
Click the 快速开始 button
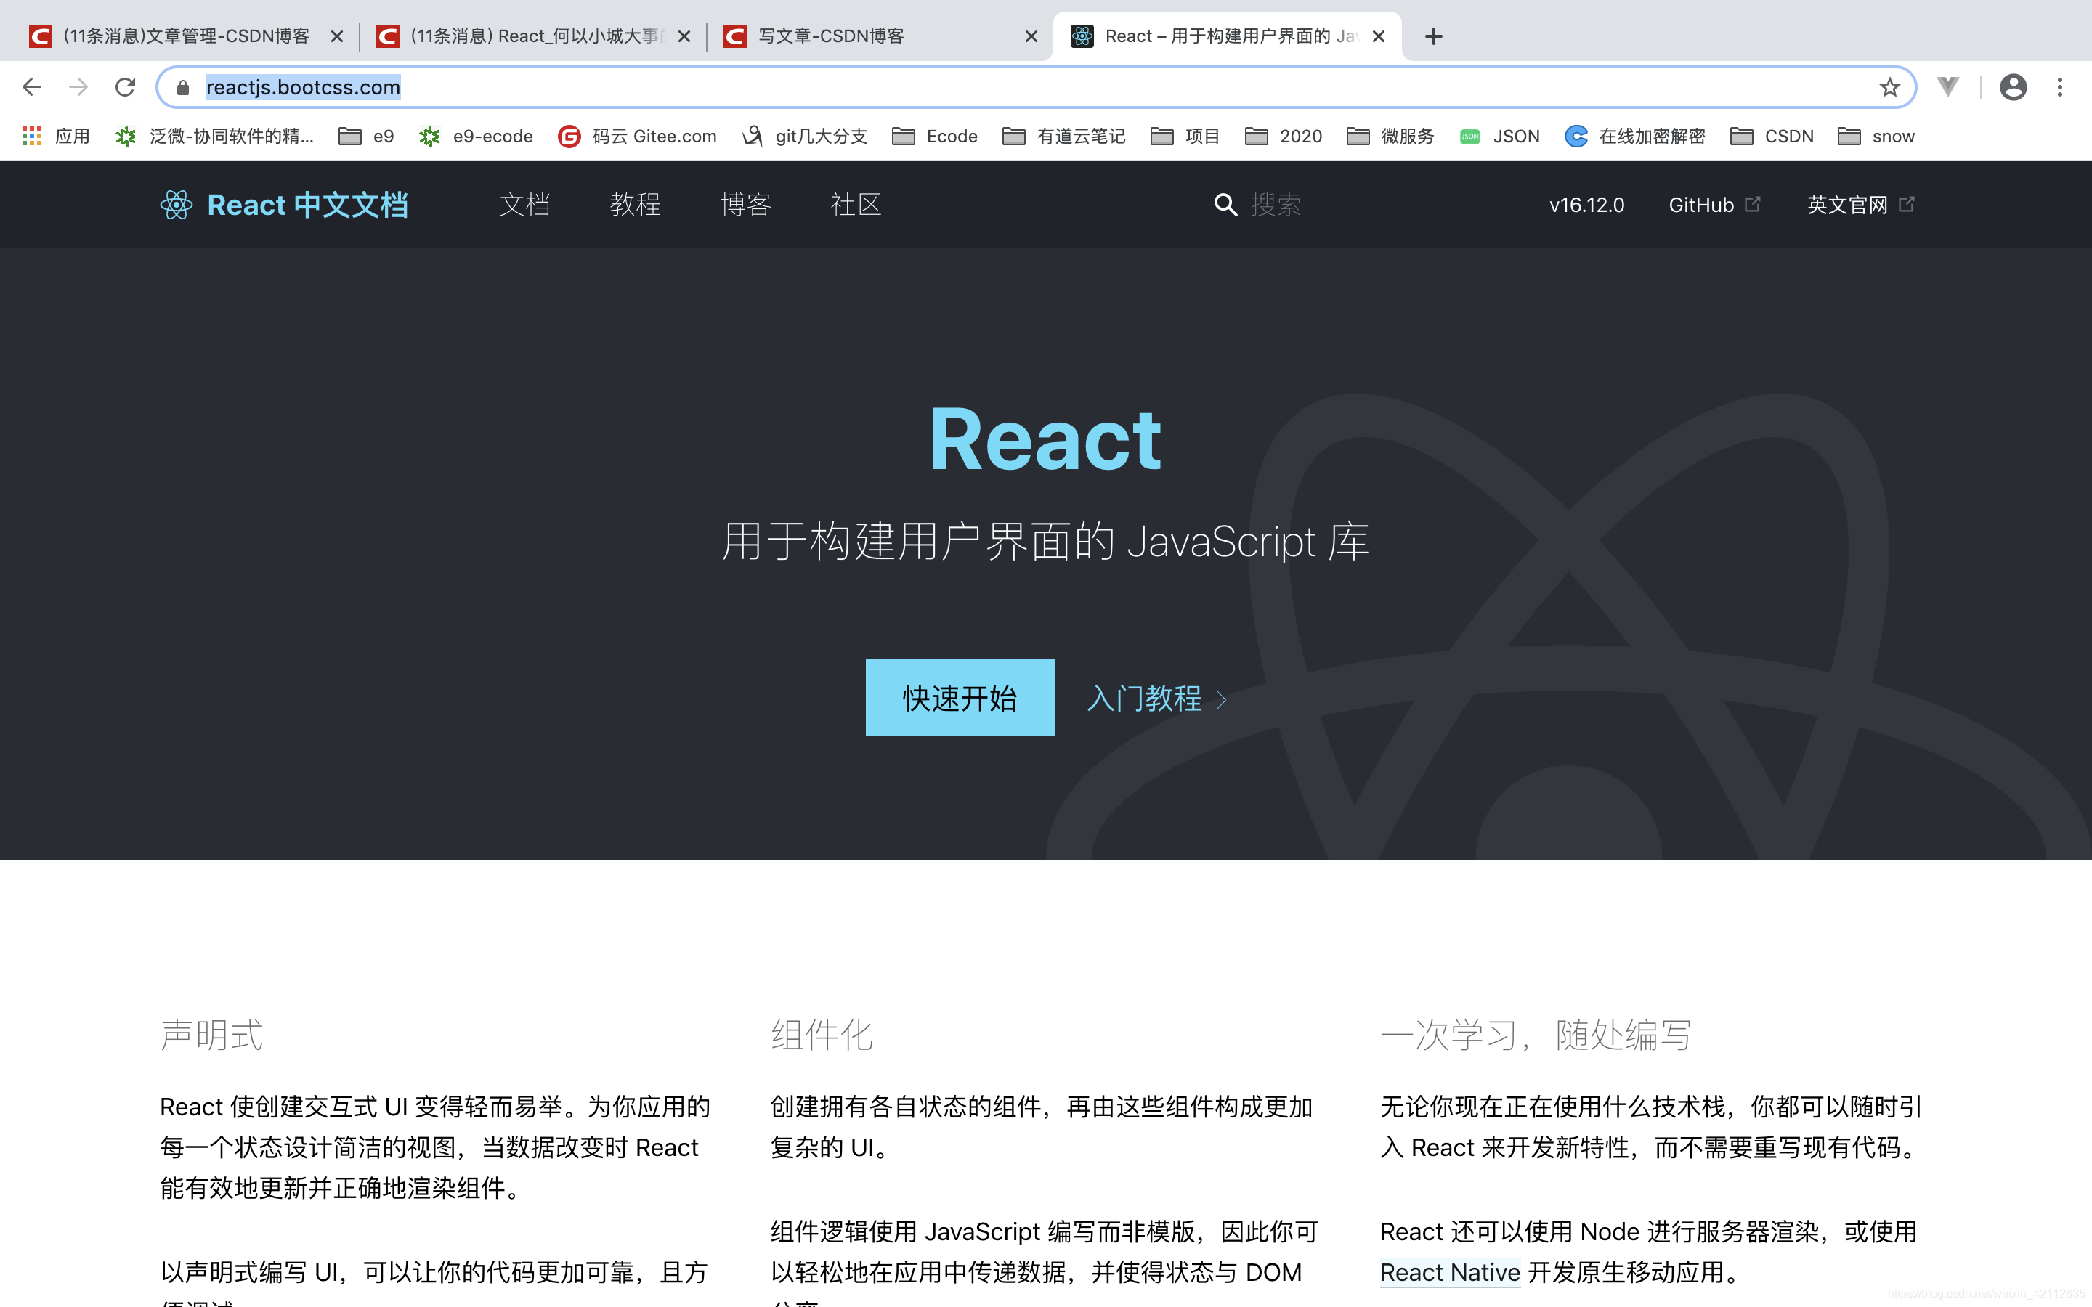click(x=960, y=698)
